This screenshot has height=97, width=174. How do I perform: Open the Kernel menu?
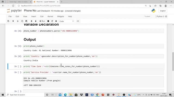(50, 16)
